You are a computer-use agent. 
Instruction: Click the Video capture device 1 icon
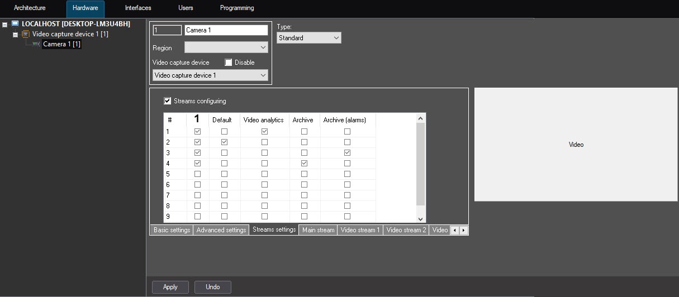point(25,34)
